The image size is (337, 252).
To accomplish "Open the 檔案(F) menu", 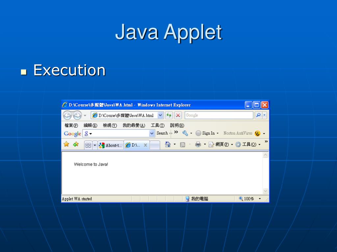I will [x=71, y=125].
